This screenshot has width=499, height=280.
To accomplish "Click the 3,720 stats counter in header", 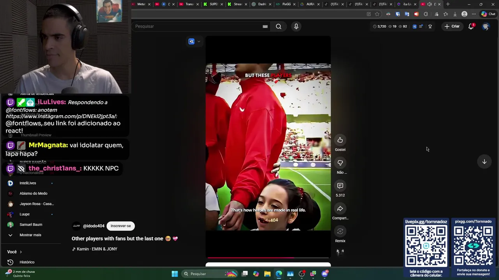I will [x=379, y=26].
